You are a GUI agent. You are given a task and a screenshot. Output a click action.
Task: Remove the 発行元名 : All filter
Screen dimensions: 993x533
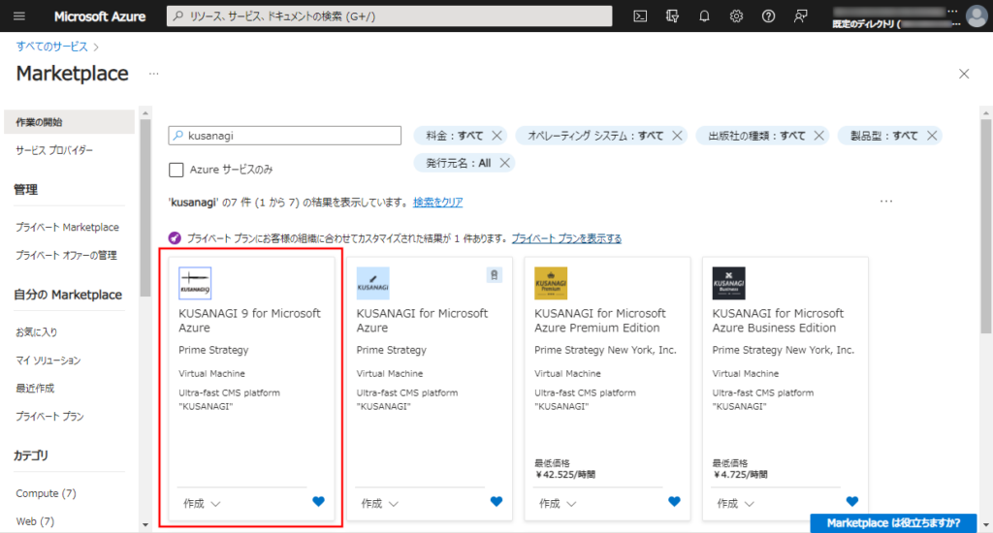[x=504, y=163]
